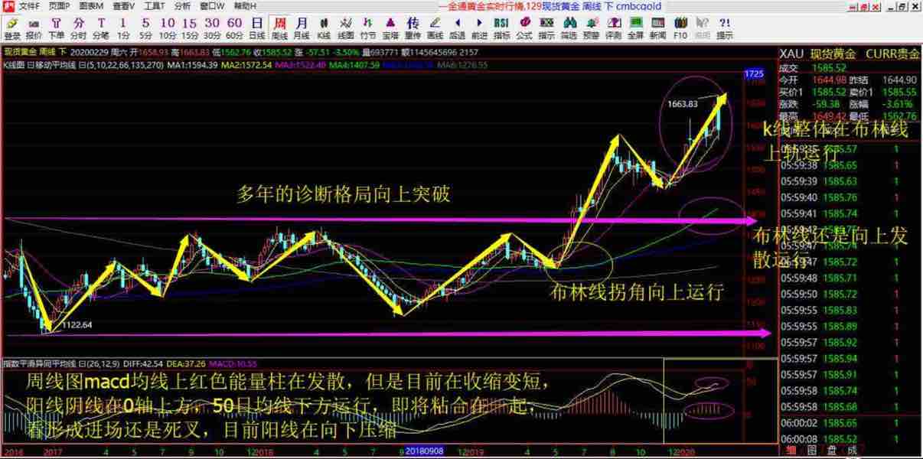The height and width of the screenshot is (459, 923).
Task: Click the 涨幅 -3.61% change percentage
Action: click(x=899, y=104)
